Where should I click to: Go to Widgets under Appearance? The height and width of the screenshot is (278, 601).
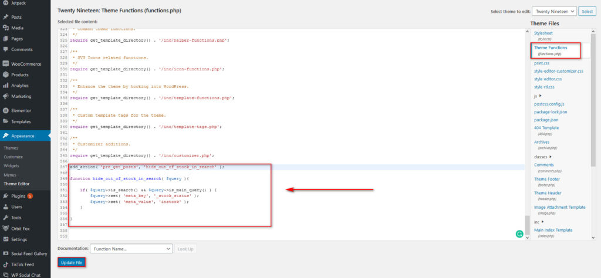[12, 166]
